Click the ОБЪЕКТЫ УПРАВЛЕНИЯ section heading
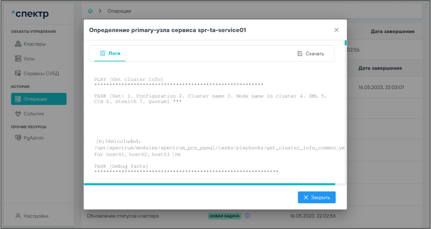The height and width of the screenshot is (229, 431). (x=33, y=32)
